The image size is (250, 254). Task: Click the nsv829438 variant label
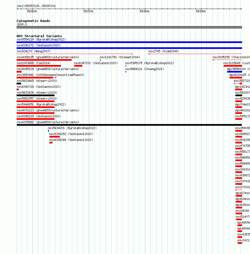click(x=243, y=98)
